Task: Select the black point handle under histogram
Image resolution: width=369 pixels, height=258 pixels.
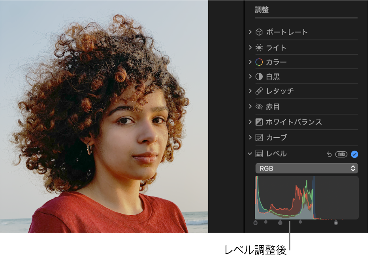Action: point(256,222)
